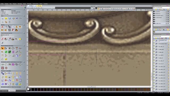Open the Растр menu
Image resolution: width=170 pixels, height=96 pixels.
[x=24, y=4]
